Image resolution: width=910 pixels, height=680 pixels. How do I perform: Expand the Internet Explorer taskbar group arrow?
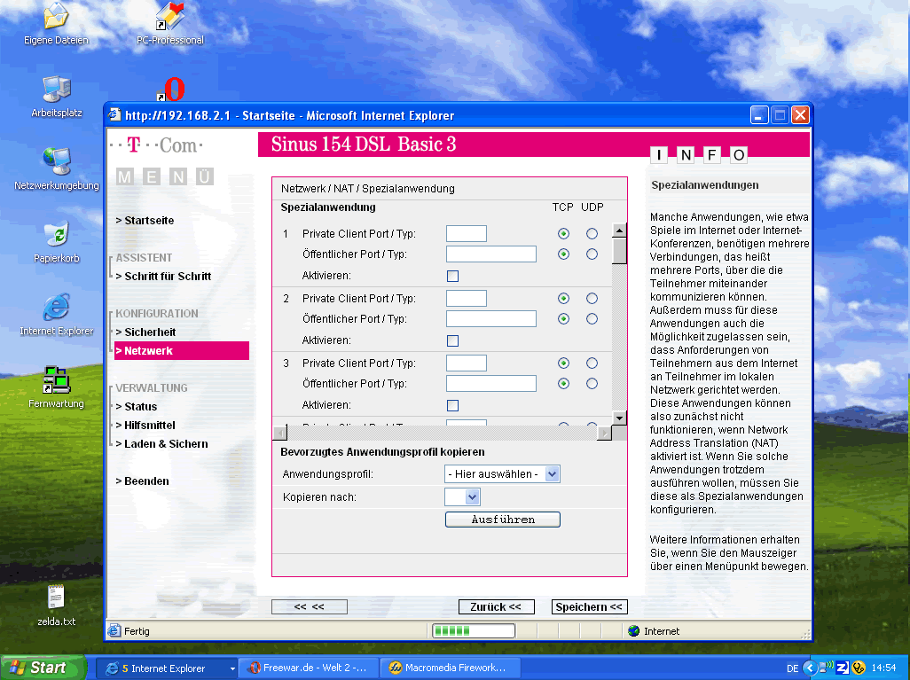232,668
